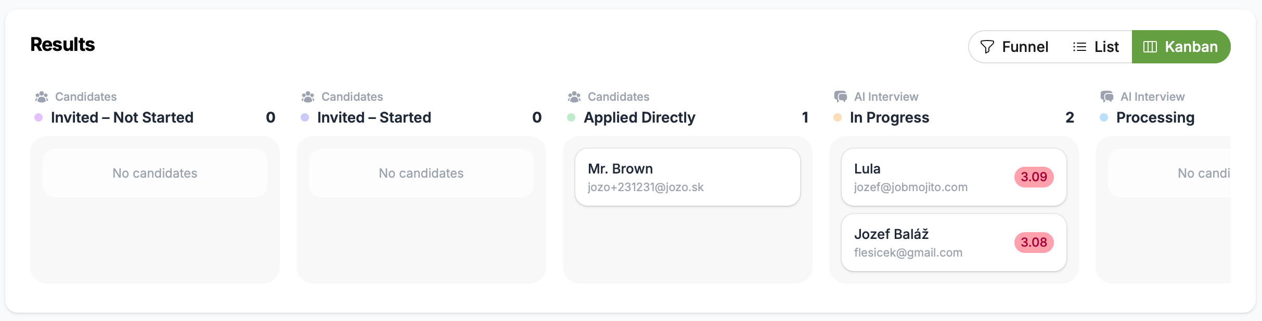Click the list lines icon
This screenshot has height=321, width=1262.
pos(1079,47)
